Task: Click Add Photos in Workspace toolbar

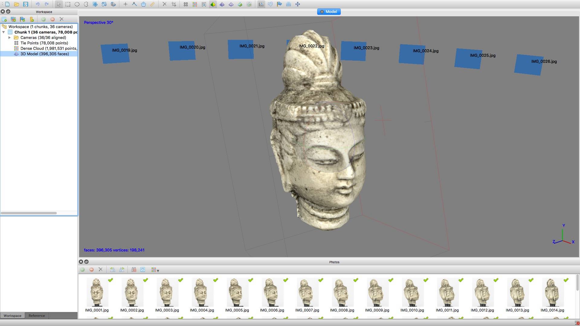Action: (13, 19)
